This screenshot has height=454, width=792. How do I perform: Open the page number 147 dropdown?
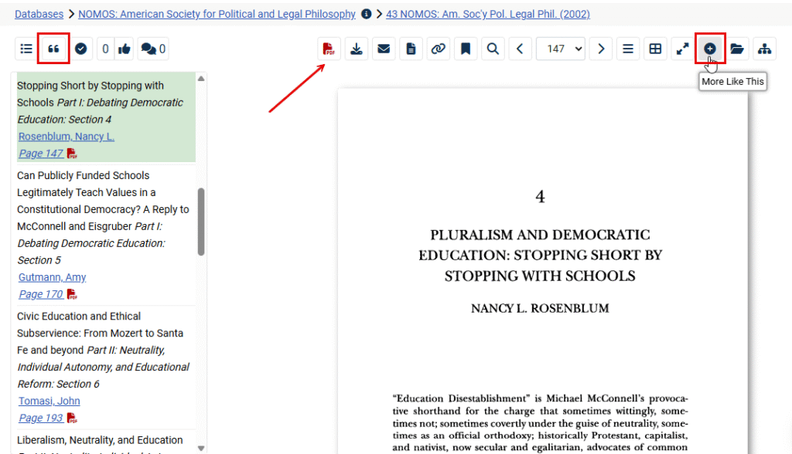(x=561, y=49)
